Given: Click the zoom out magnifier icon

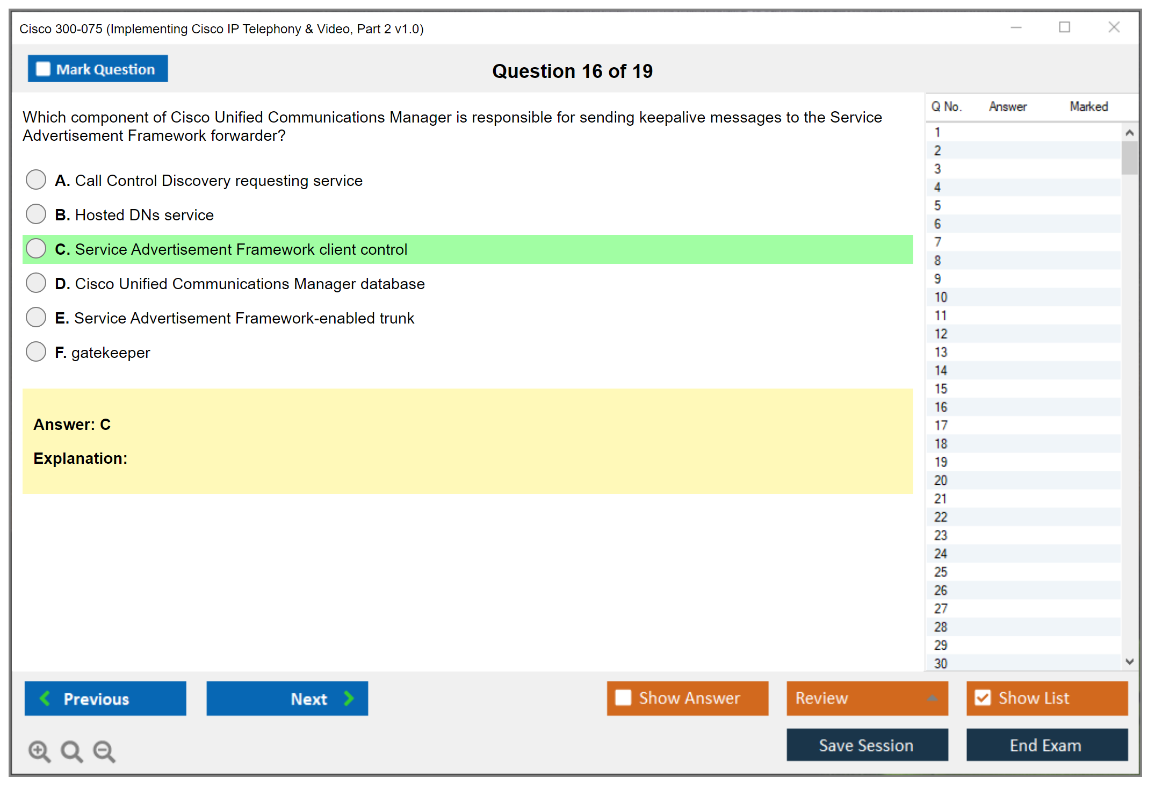Looking at the screenshot, I should point(104,750).
